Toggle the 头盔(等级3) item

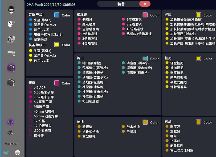[x=31, y=51]
